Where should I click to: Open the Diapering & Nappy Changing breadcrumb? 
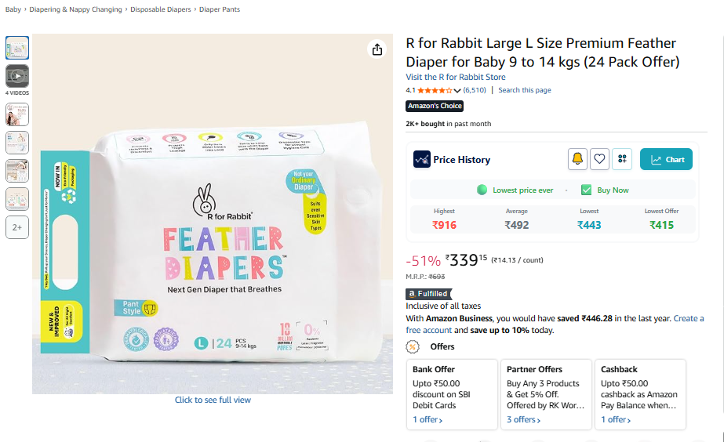(x=76, y=9)
